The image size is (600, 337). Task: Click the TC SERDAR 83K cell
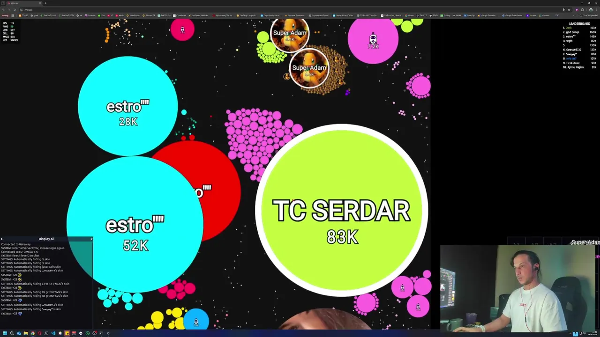click(x=342, y=211)
